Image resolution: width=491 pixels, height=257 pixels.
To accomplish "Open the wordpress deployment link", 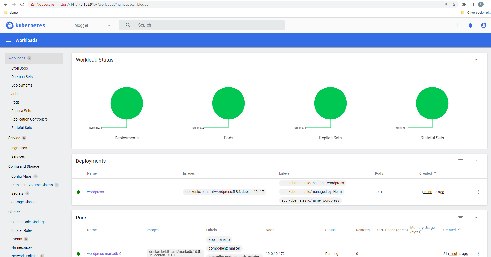I will pyautogui.click(x=95, y=192).
